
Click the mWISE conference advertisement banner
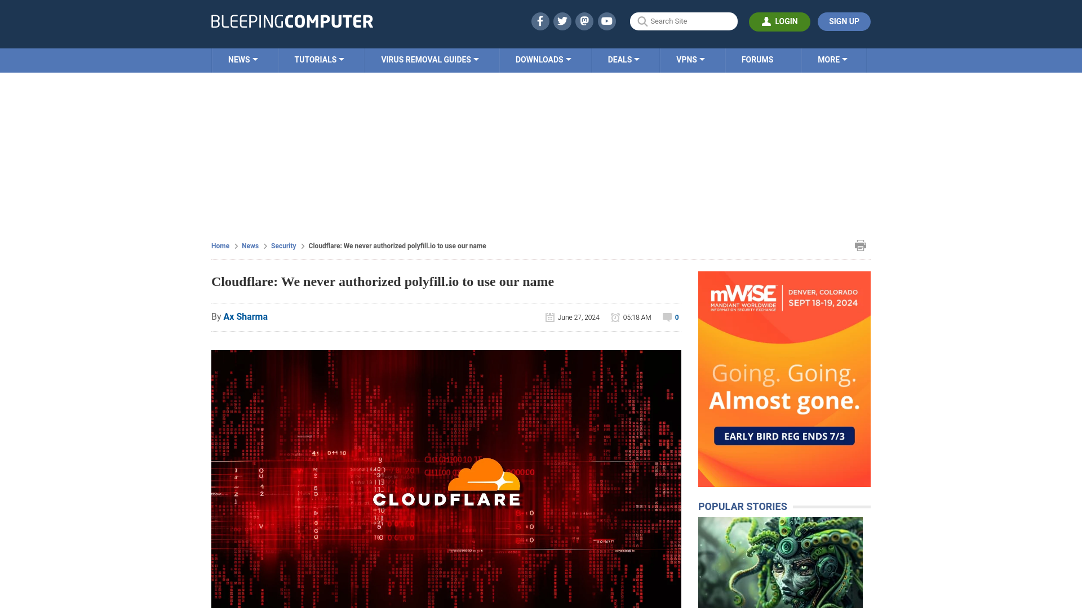tap(784, 379)
